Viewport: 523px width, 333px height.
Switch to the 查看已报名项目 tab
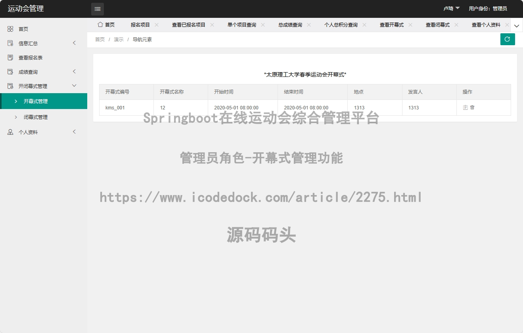189,25
